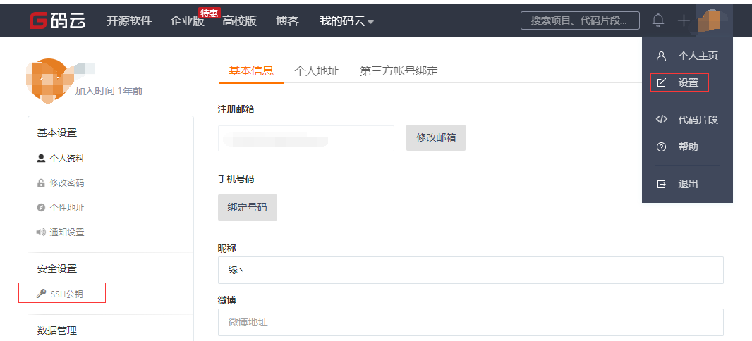The image size is (752, 341).
Task: Expand the 我的码云 dropdown menu
Action: [346, 21]
